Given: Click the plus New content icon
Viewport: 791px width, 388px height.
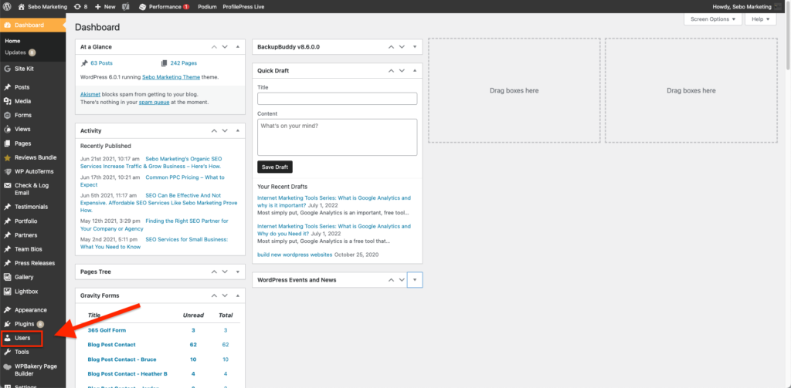Looking at the screenshot, I should coord(98,6).
